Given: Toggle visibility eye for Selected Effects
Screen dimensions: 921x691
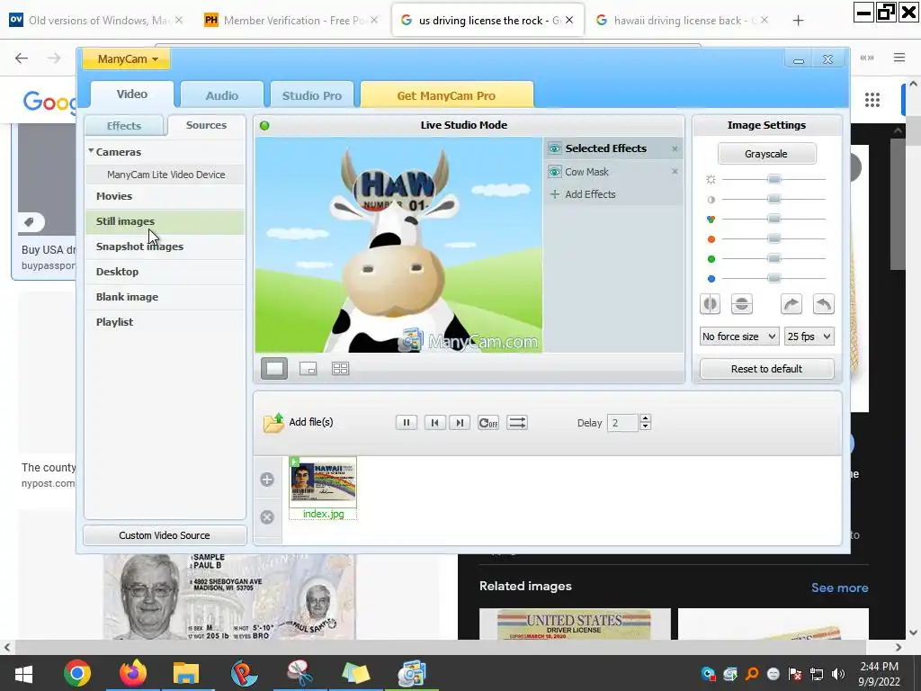Looking at the screenshot, I should 554,148.
